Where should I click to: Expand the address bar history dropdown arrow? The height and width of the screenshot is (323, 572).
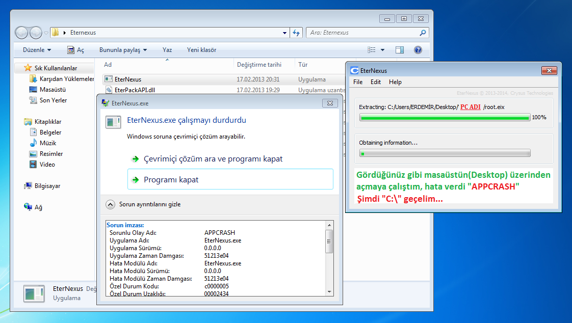pos(284,33)
